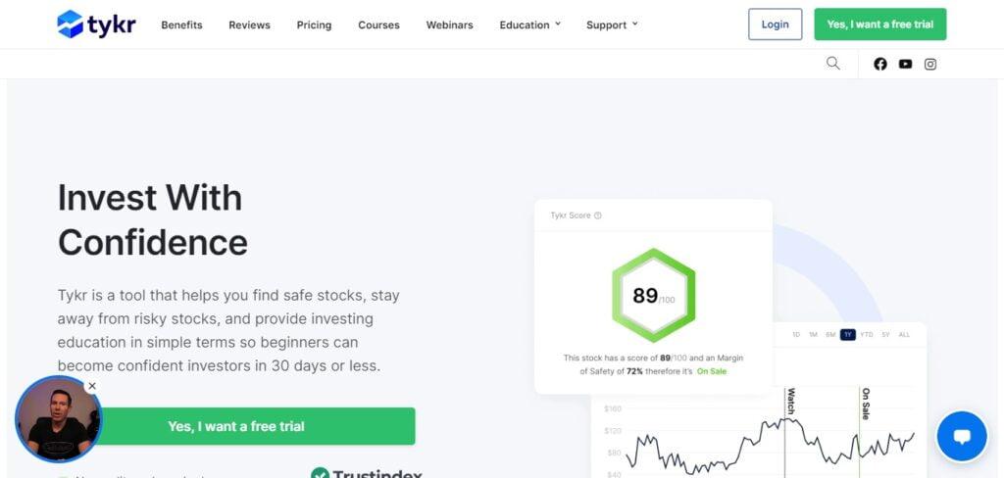Expand the Support dropdown menu
The image size is (1004, 478).
[612, 24]
